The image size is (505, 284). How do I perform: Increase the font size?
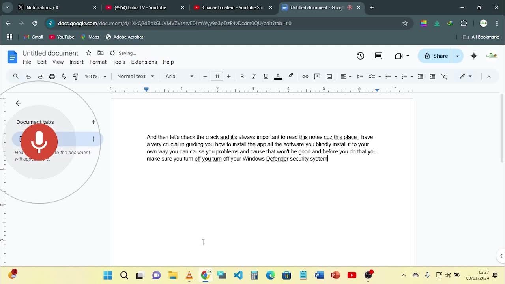(229, 77)
